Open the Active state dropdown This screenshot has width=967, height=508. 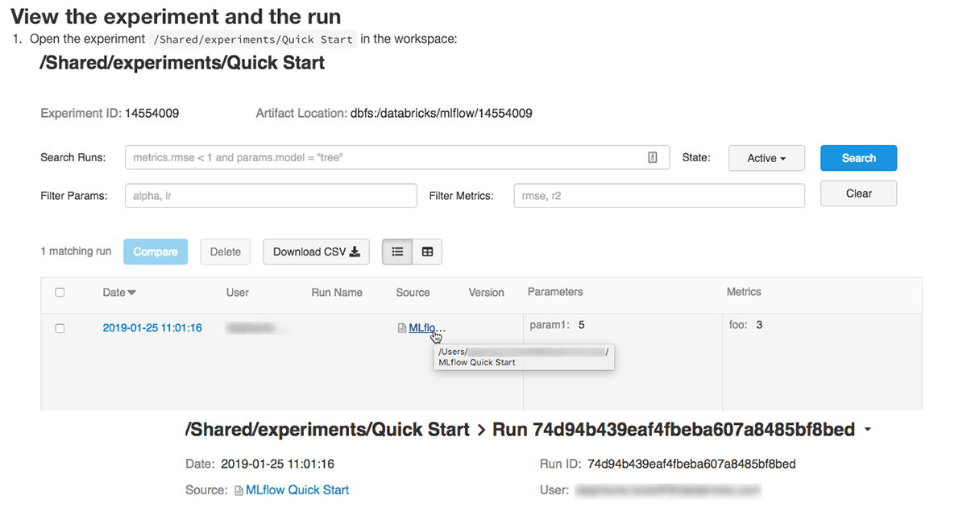(766, 158)
